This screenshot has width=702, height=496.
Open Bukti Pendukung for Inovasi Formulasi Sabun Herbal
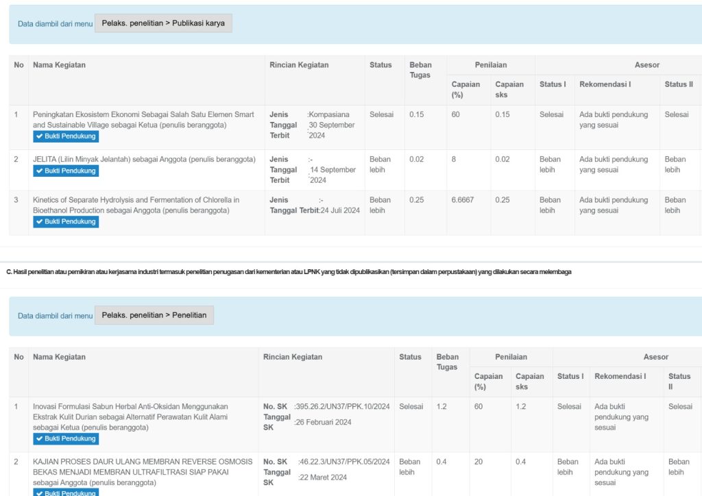(x=66, y=438)
